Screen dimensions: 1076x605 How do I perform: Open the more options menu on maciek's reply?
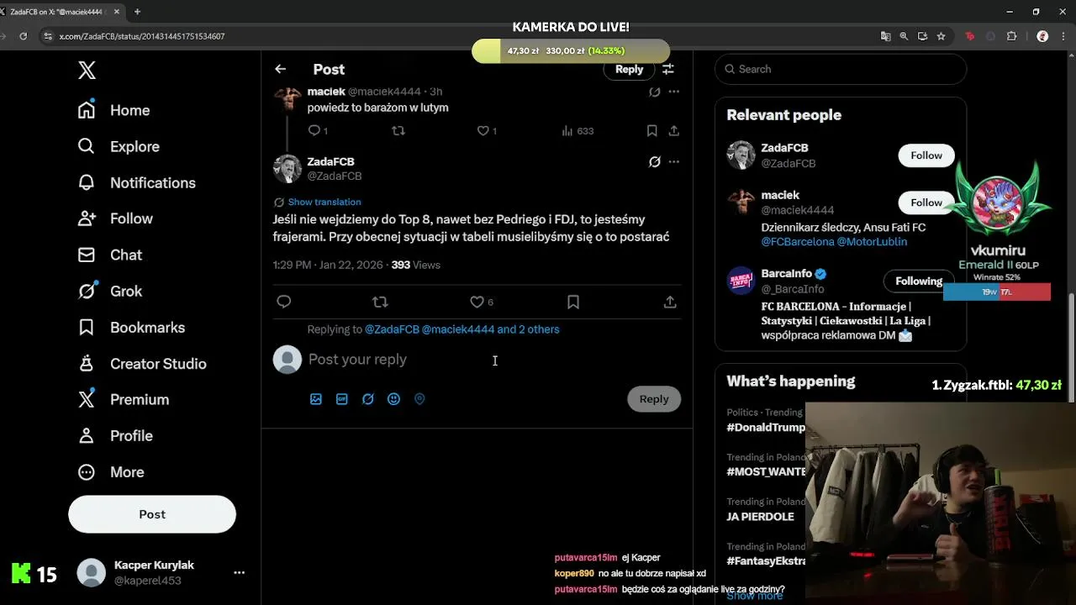[x=673, y=92]
